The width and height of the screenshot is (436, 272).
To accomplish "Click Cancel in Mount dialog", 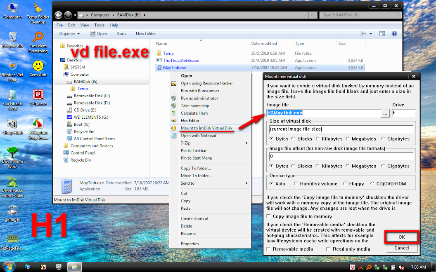I will coord(401,249).
